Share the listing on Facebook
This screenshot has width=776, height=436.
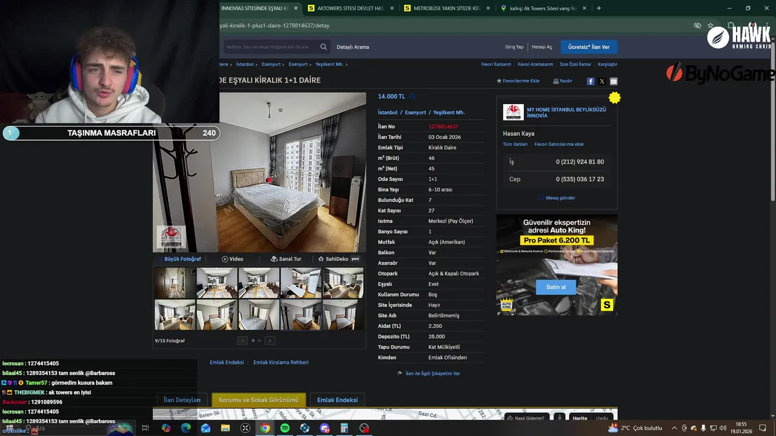(590, 81)
